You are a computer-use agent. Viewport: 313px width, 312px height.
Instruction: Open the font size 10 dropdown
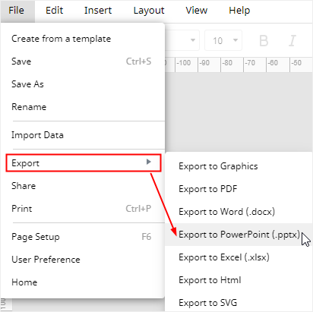(223, 40)
